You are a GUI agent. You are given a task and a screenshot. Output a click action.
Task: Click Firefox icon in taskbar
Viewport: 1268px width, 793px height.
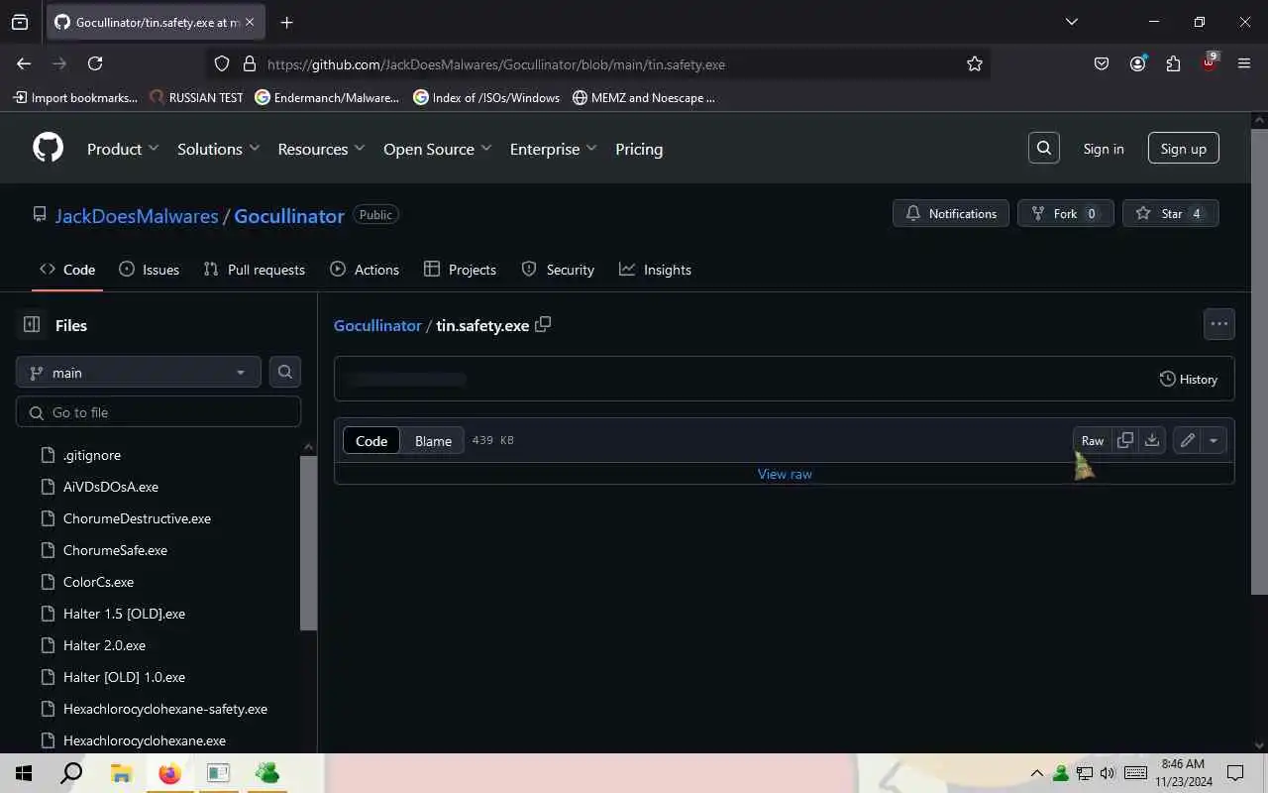[x=170, y=773]
